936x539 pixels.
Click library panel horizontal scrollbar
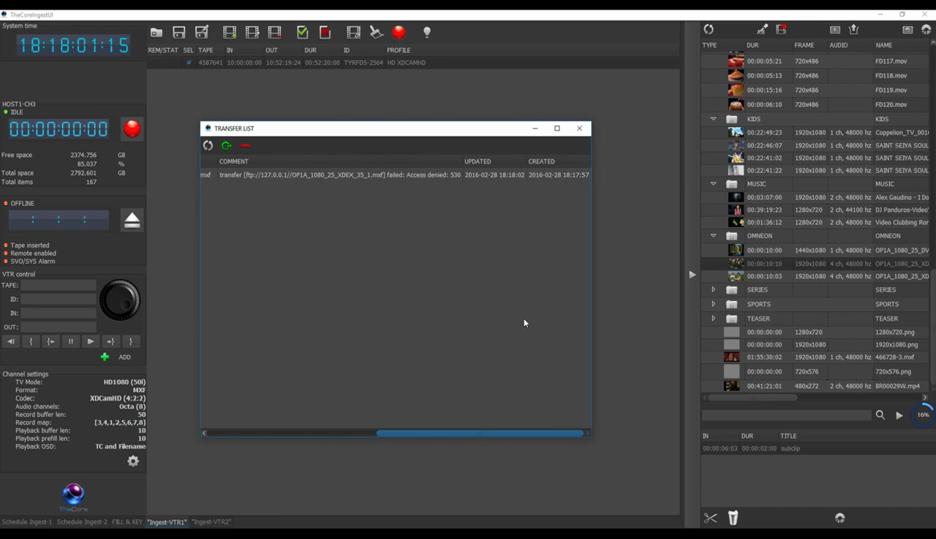coord(752,397)
